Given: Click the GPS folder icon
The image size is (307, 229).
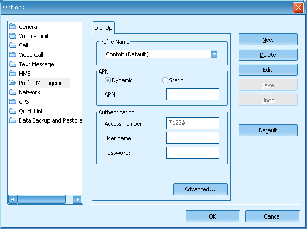Looking at the screenshot, I should 13,102.
